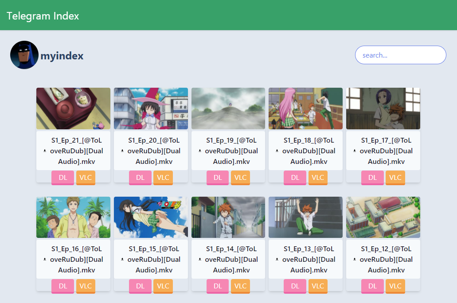Download S1_Ep_17 with DL button
This screenshot has width=457, height=303.
372,178
